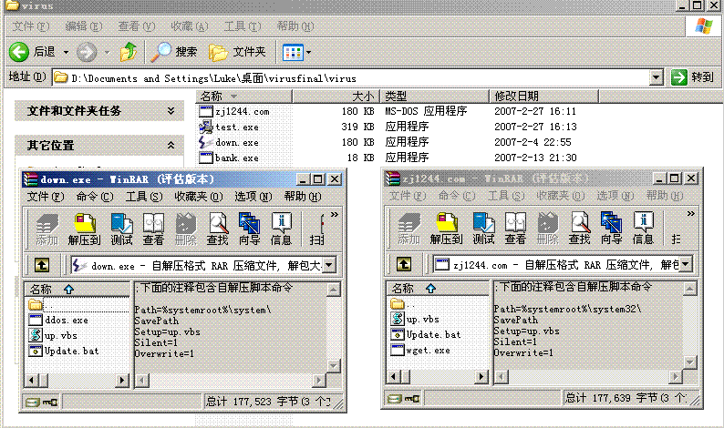
Task: Click 查找 icon in down.exe WinRAR window
Action: pos(217,229)
